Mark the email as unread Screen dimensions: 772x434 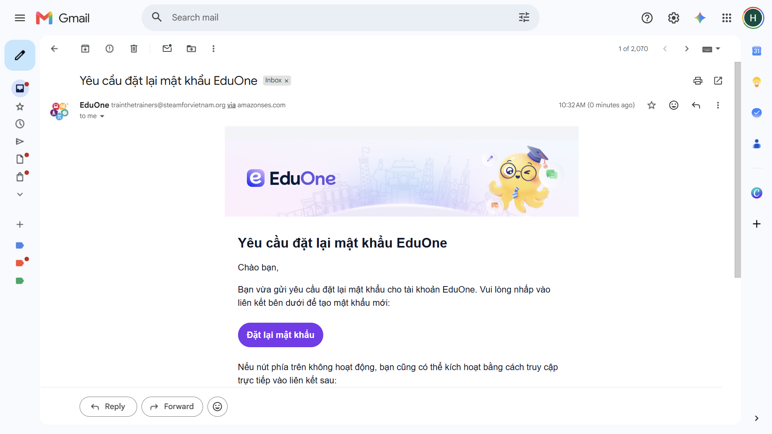[x=167, y=49]
